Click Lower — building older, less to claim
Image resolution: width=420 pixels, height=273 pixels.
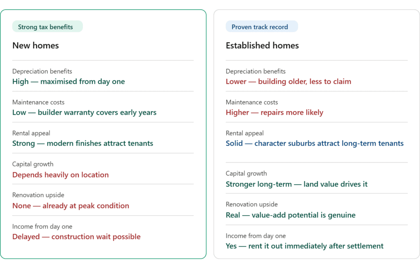[x=288, y=82]
